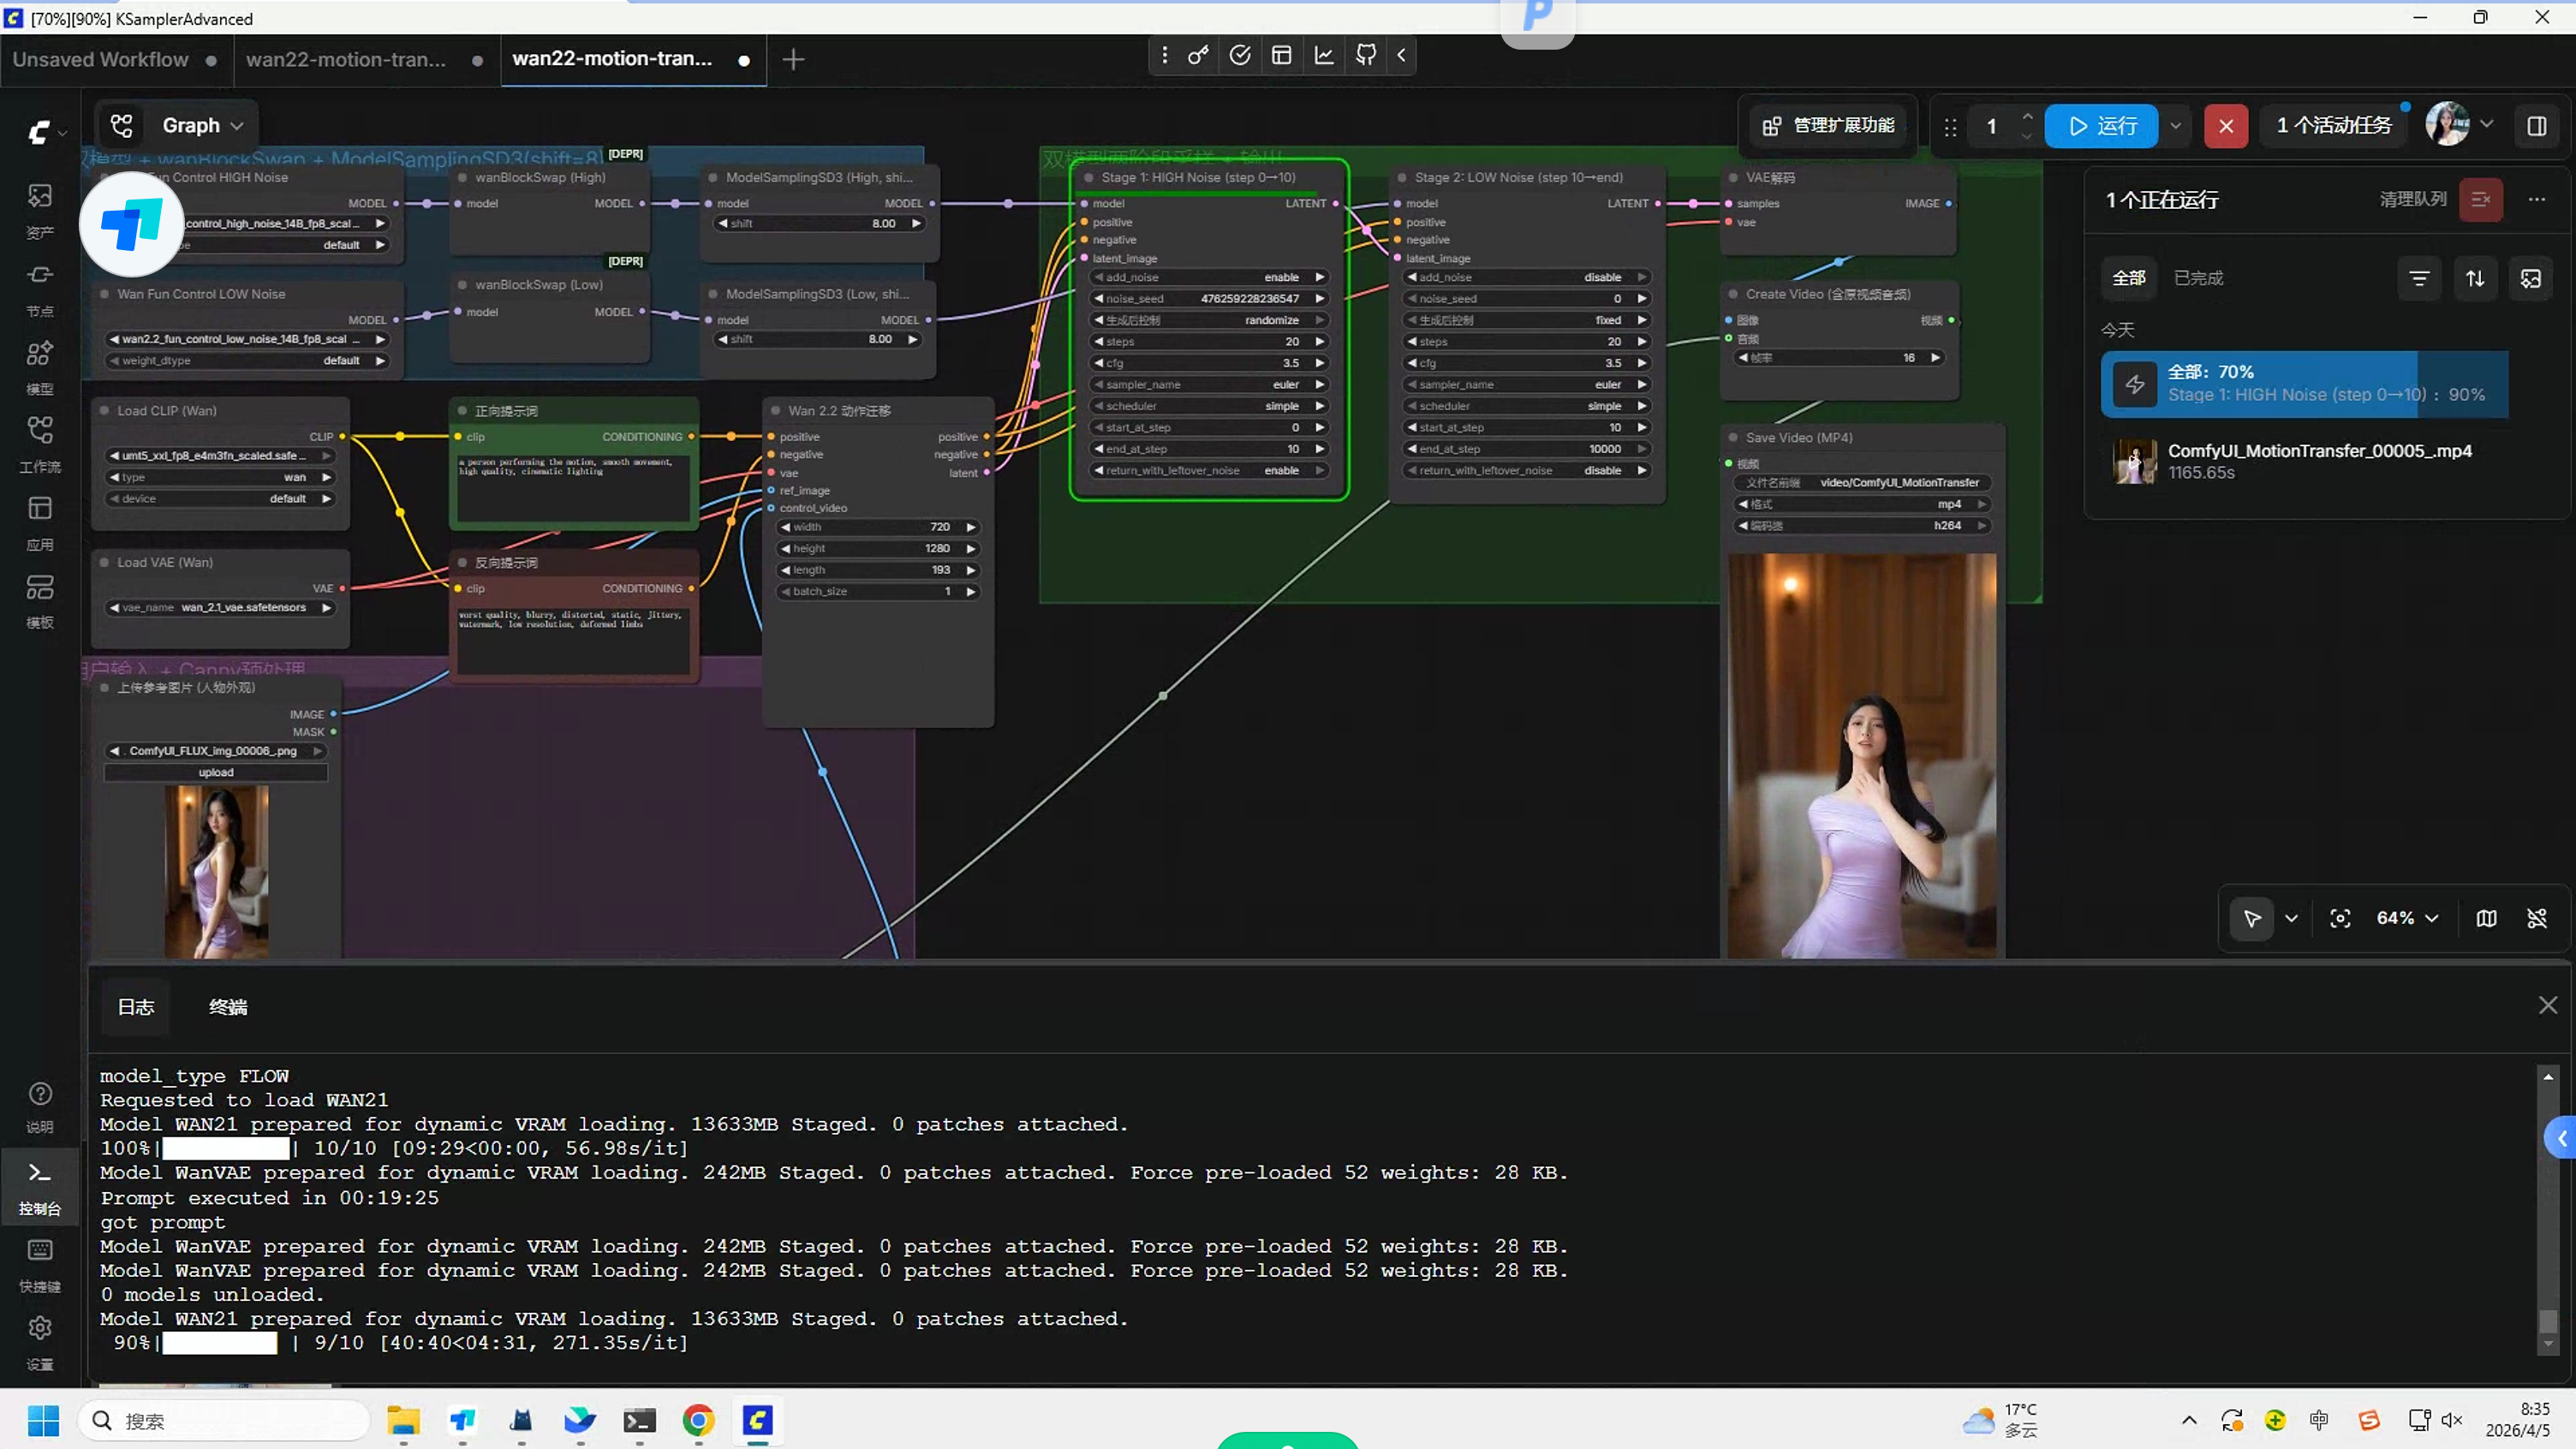Set return_with_leftover_noise to disable in Stage 2
Screen dimensions: 2576x1449
click(1526, 470)
